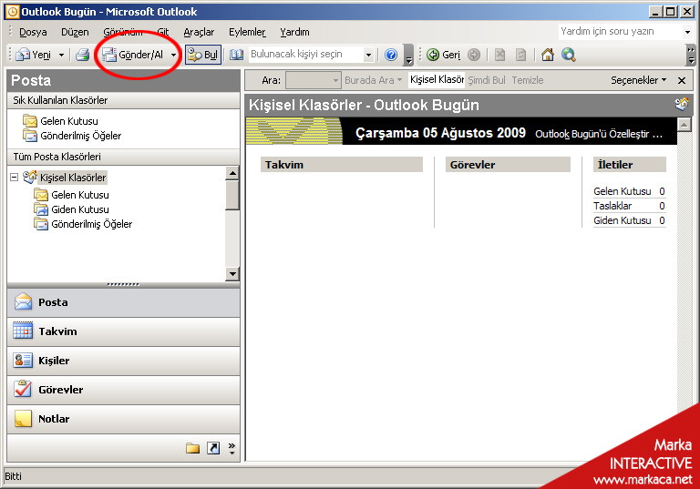The width and height of the screenshot is (700, 489).
Task: Click the Geri back button
Action: pyautogui.click(x=443, y=55)
